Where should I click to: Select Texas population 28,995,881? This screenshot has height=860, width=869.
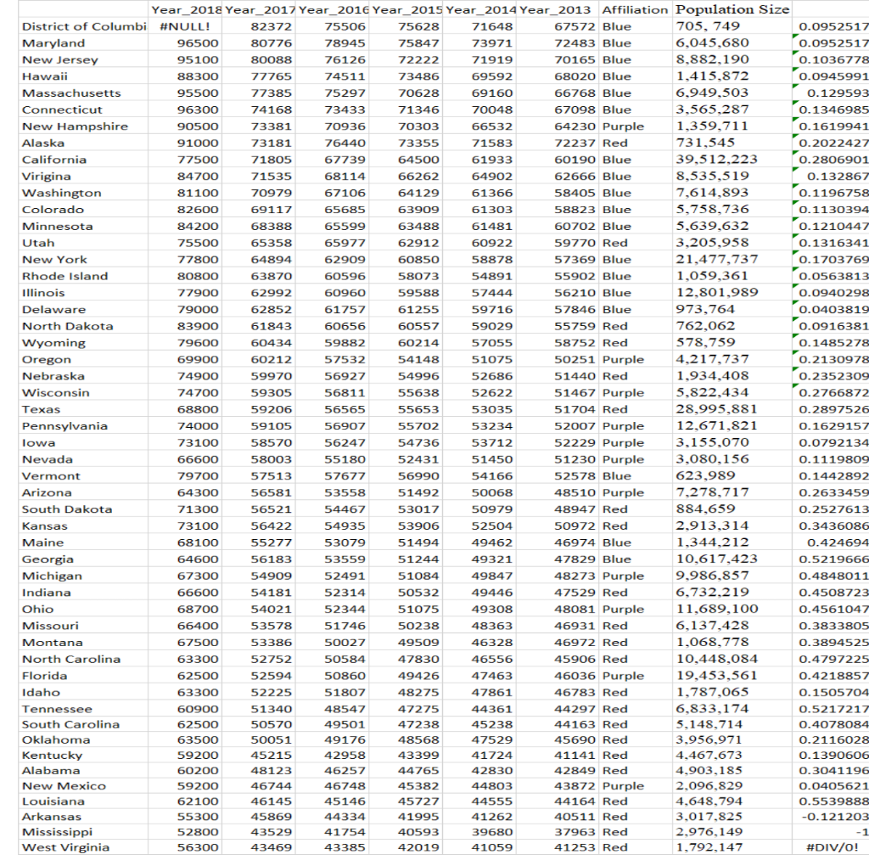[732, 408]
